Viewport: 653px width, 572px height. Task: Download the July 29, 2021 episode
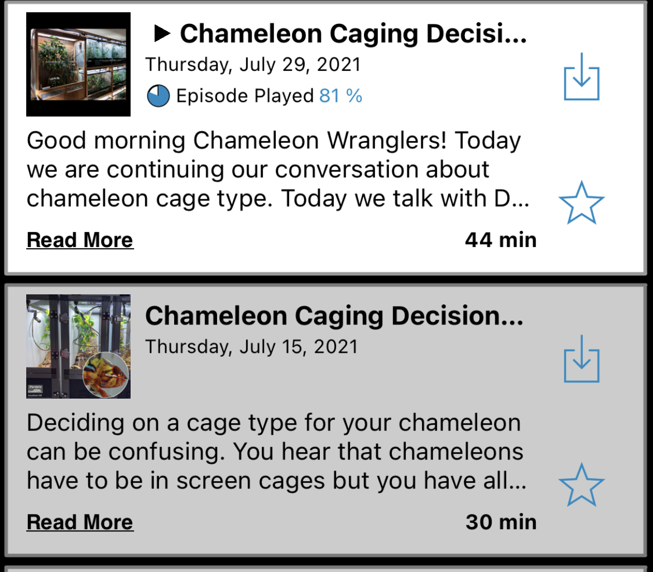[582, 76]
